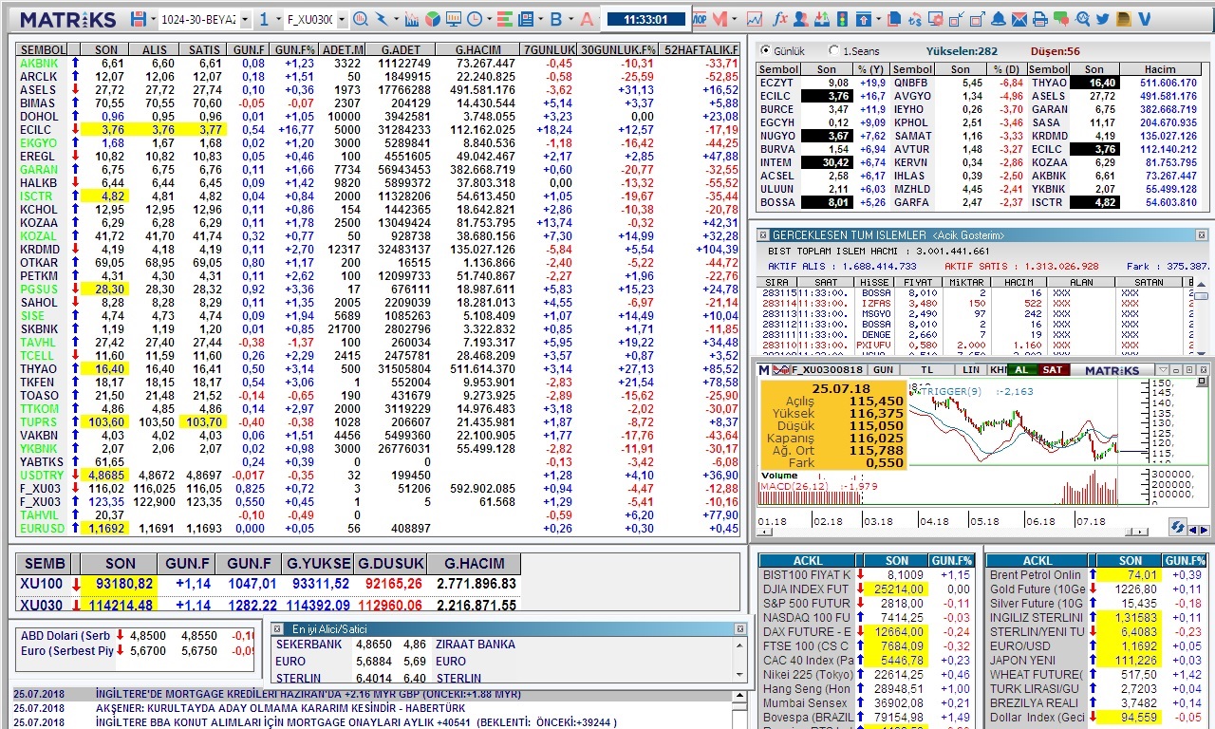
Task: Open the chart window triangle dropdown menu
Action: (1163, 369)
